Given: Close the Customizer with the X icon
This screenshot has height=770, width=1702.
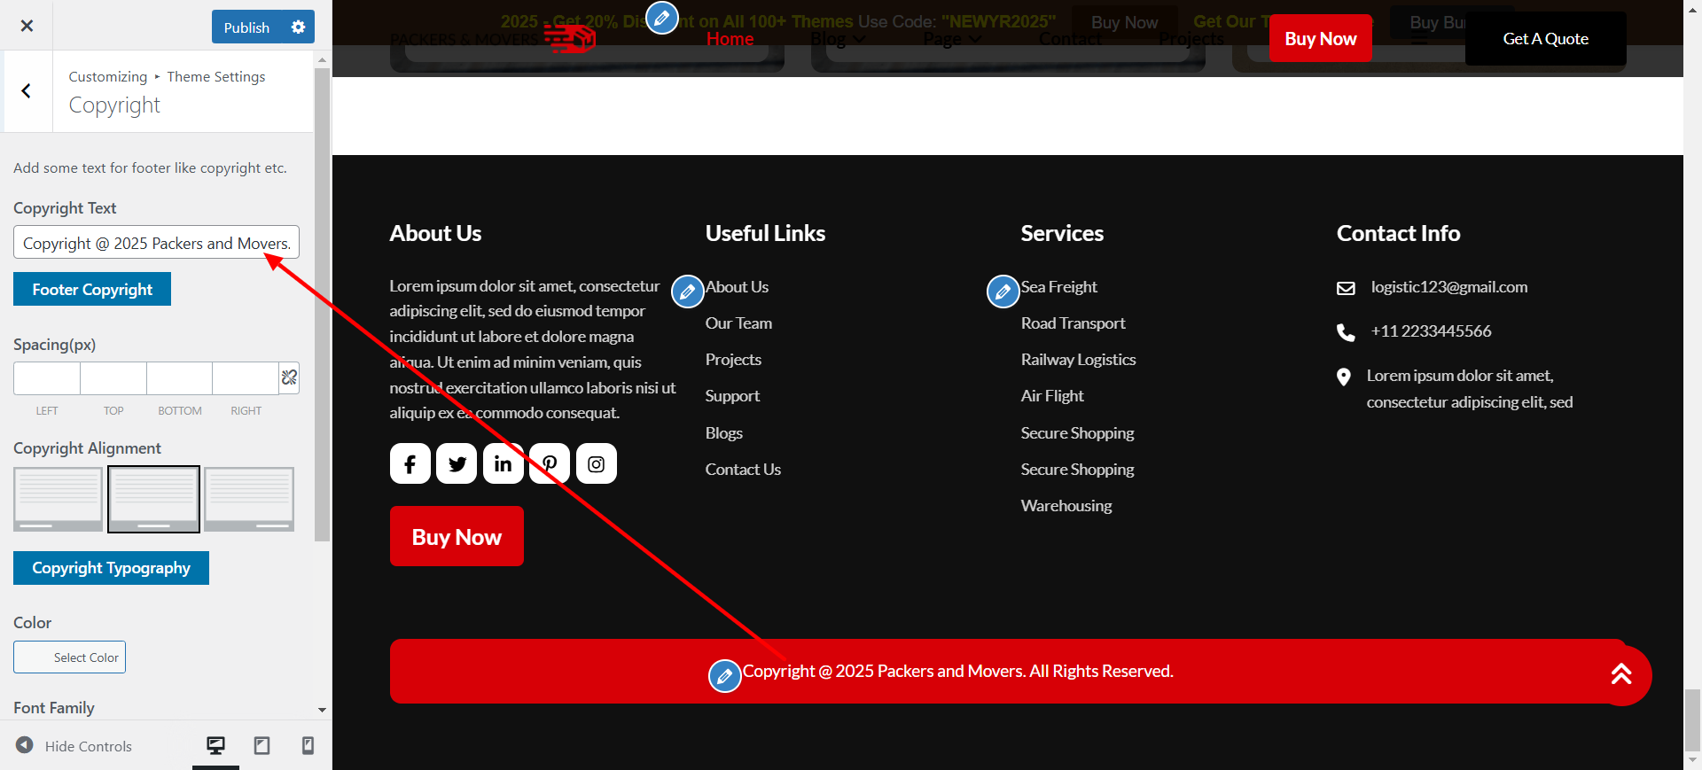Looking at the screenshot, I should 27,26.
